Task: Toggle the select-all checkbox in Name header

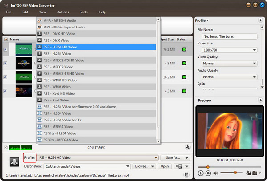Action: [6, 39]
